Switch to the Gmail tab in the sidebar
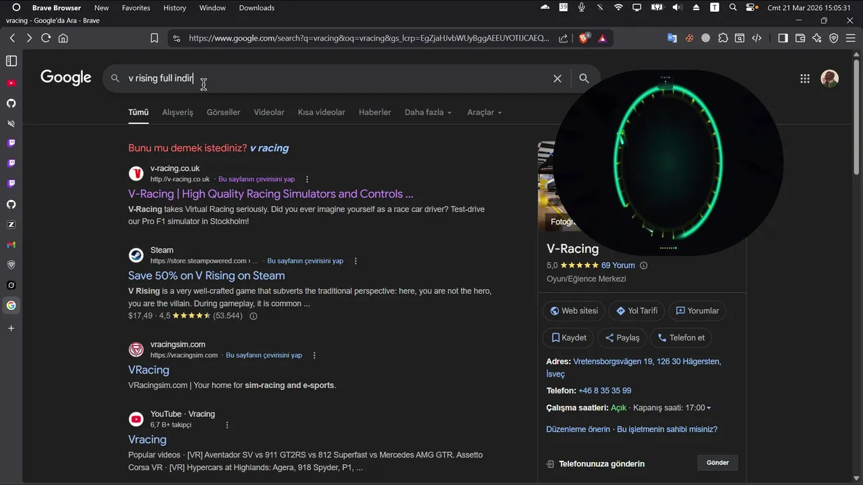This screenshot has width=863, height=485. point(11,245)
